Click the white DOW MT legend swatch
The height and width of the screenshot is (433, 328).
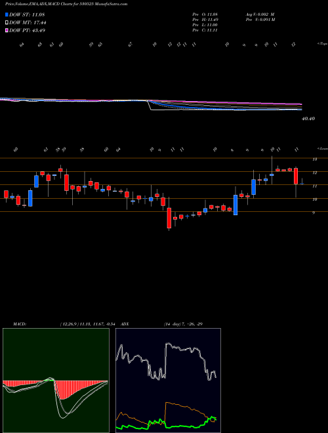click(7, 23)
